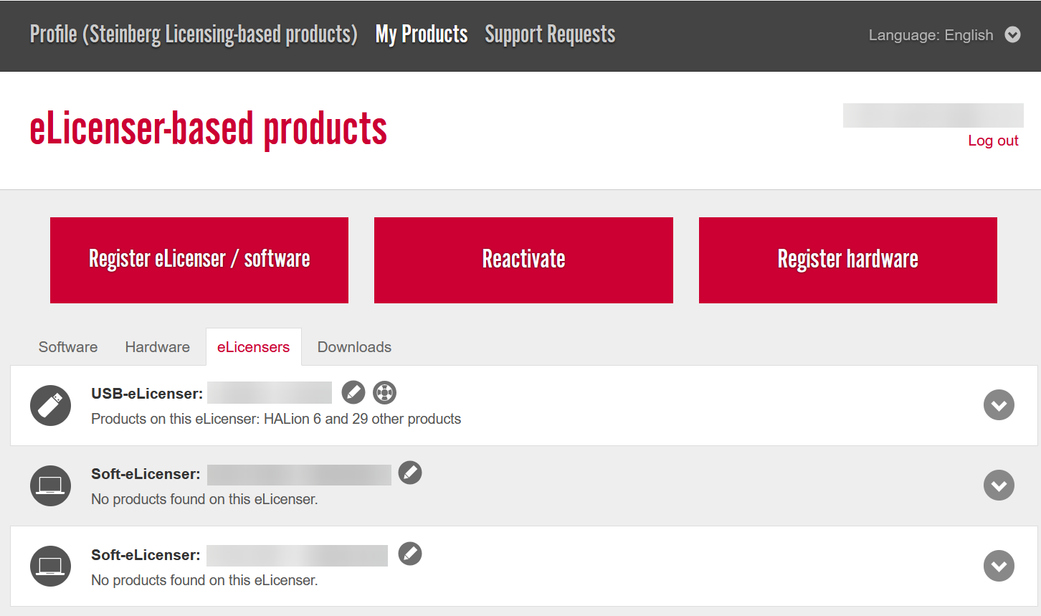Click the first Soft-eLicenser laptop icon
The image size is (1041, 616).
[x=50, y=485]
